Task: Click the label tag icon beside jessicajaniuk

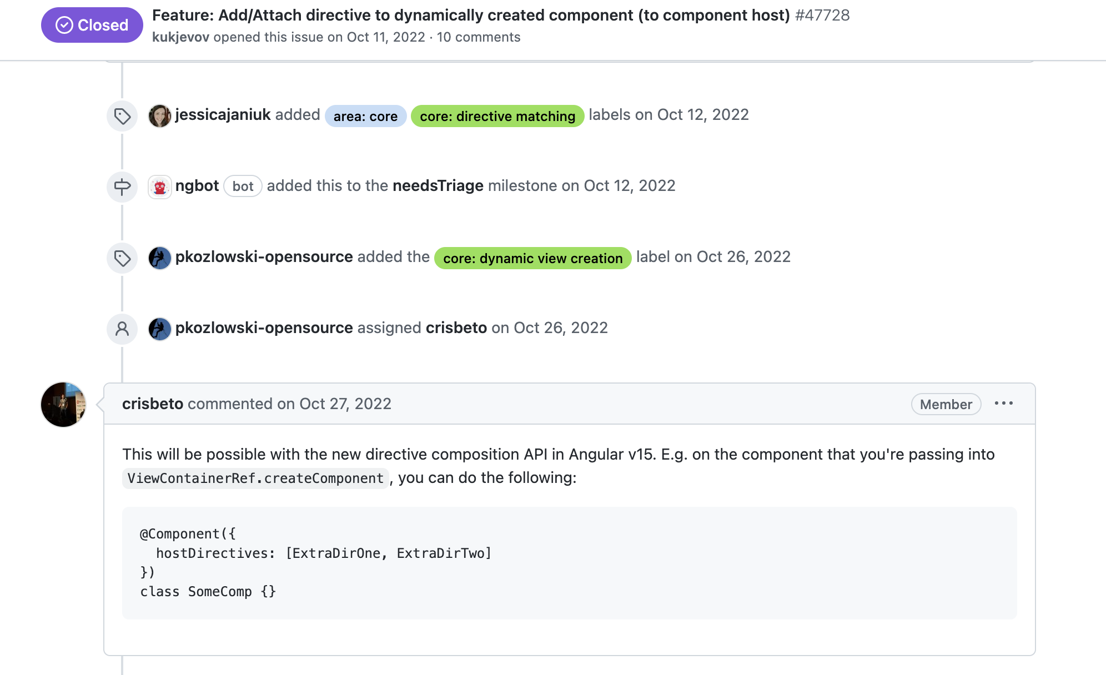Action: click(x=122, y=116)
